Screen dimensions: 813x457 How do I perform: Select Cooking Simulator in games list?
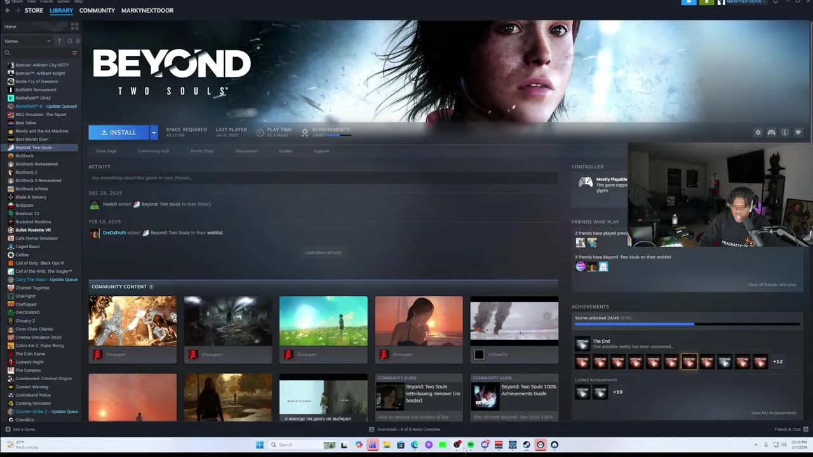[x=33, y=403]
